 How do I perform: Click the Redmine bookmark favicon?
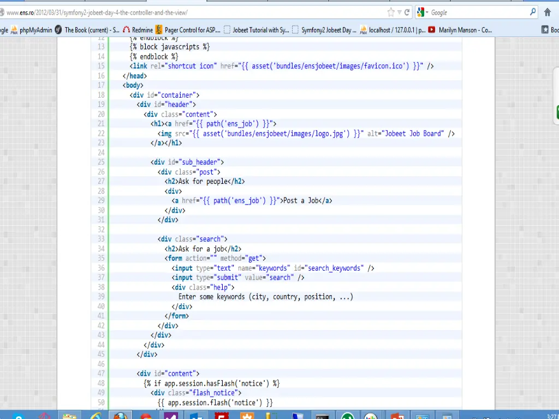pos(126,30)
